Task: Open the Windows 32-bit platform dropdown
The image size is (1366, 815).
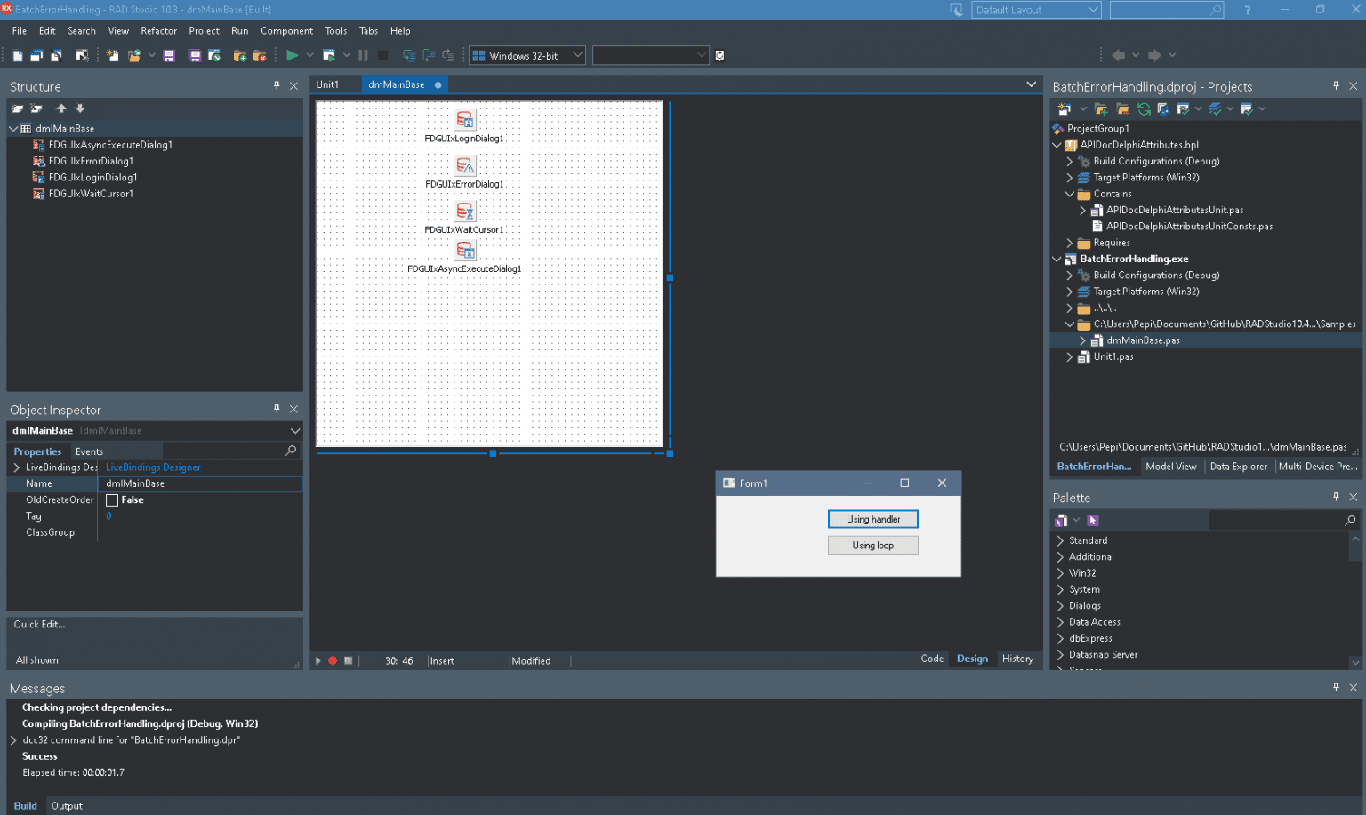Action: [577, 55]
